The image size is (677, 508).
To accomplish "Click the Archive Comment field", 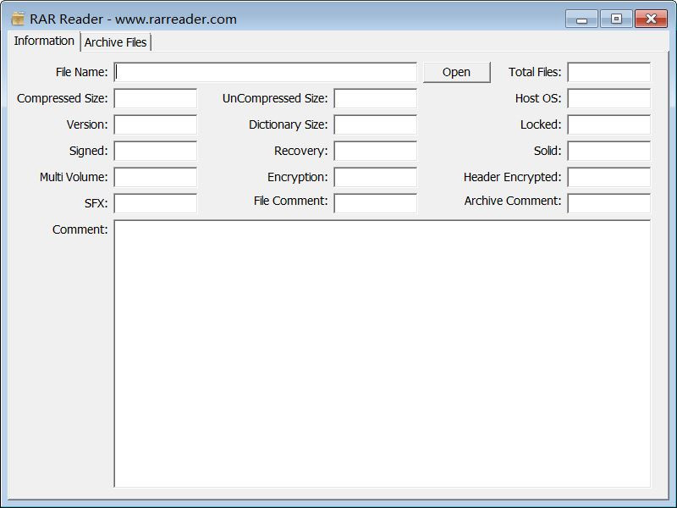I will click(x=608, y=203).
